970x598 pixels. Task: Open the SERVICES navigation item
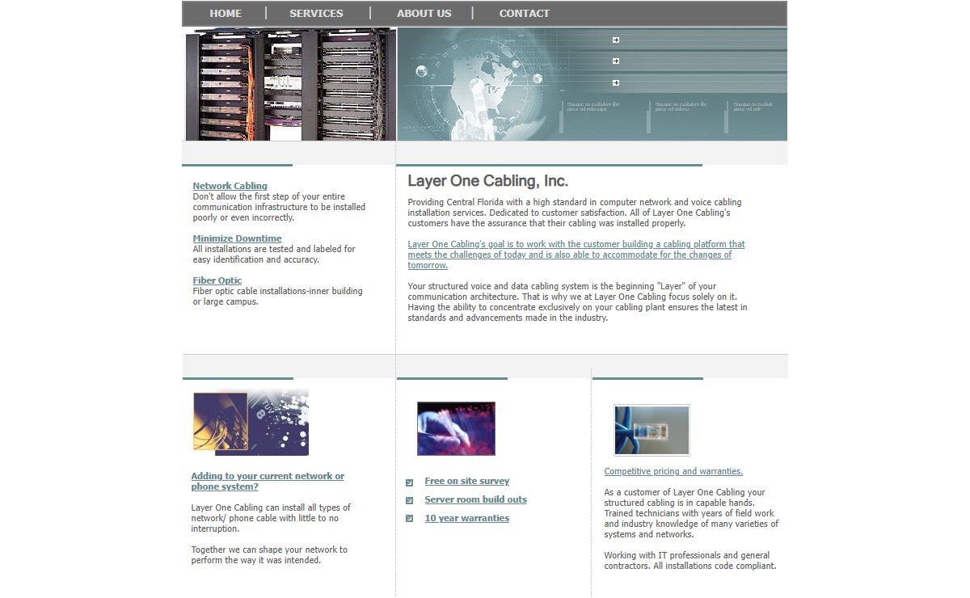click(x=316, y=13)
